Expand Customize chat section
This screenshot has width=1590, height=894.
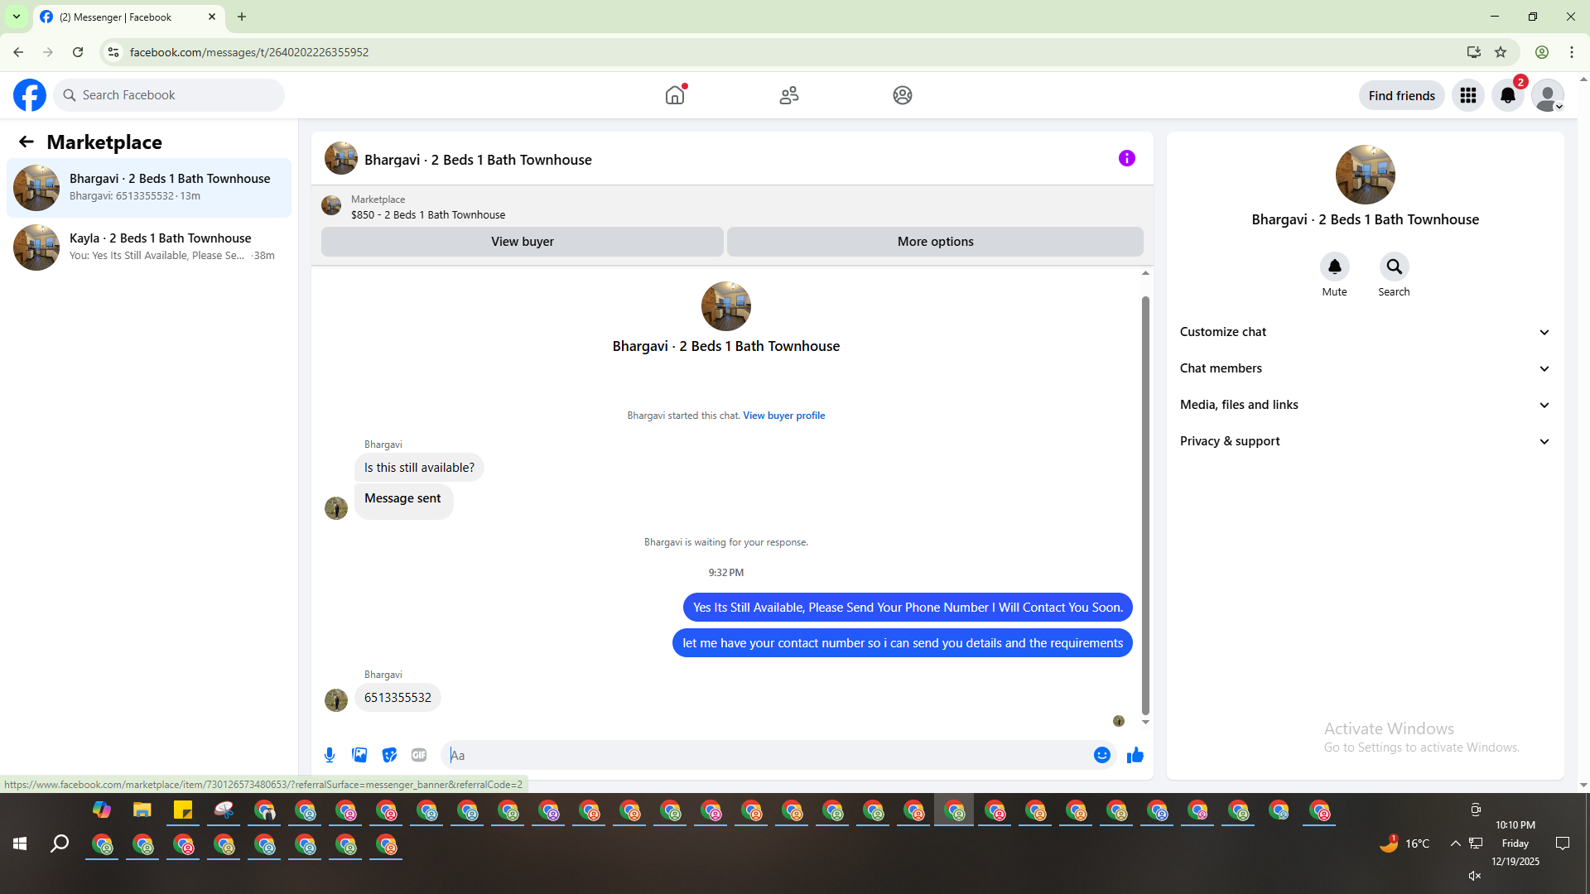[x=1364, y=332]
